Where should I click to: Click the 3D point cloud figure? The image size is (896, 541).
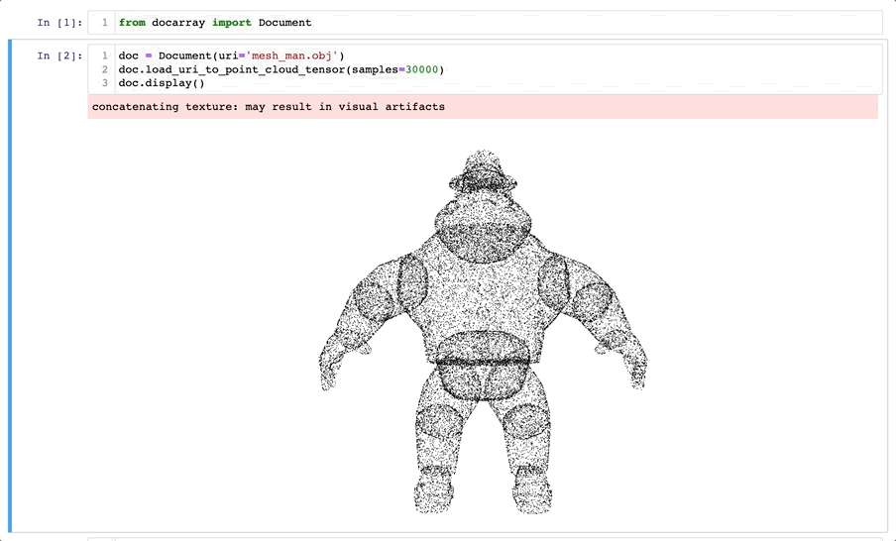483,331
